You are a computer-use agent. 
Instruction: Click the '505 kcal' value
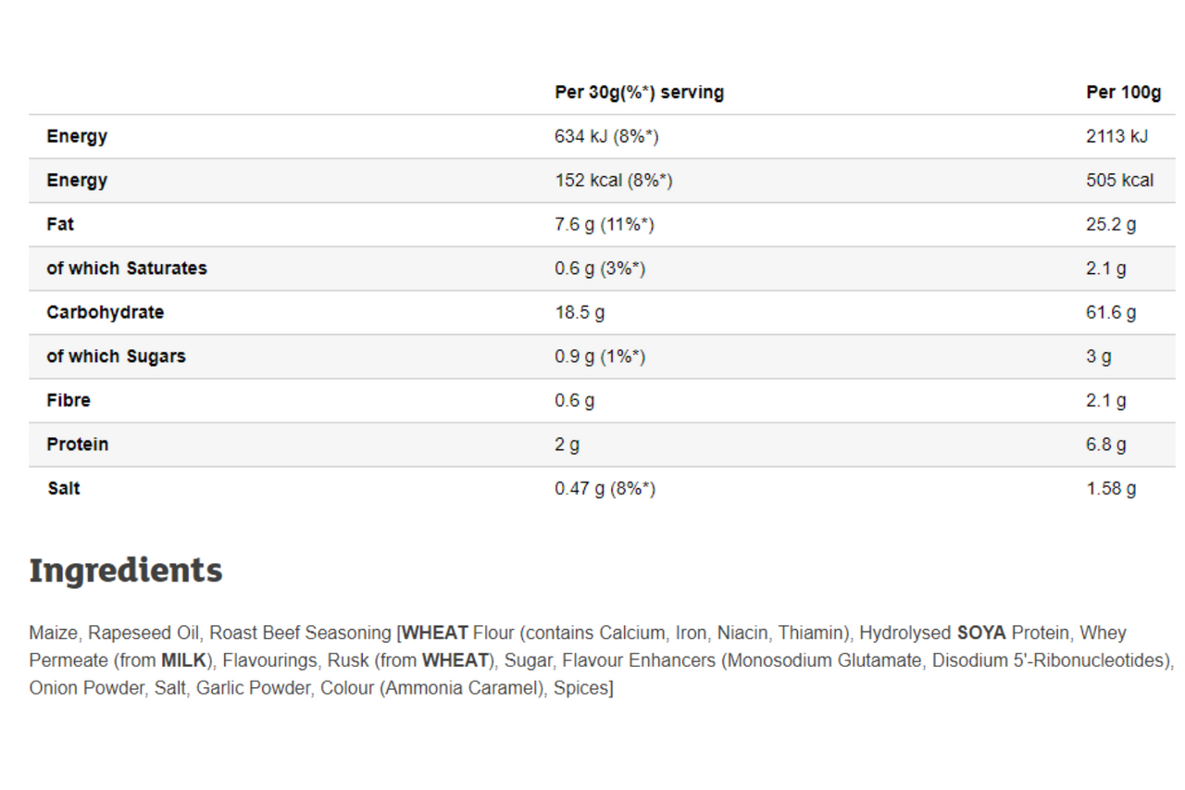[1119, 181]
